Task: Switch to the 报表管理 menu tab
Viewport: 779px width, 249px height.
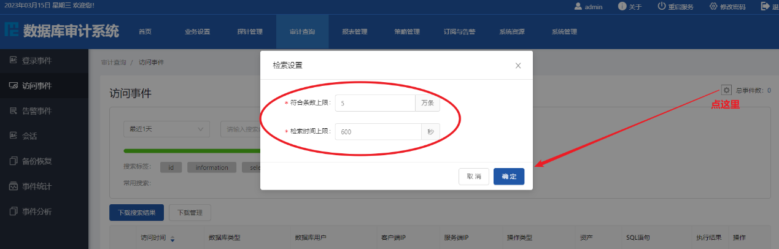Action: click(x=354, y=32)
